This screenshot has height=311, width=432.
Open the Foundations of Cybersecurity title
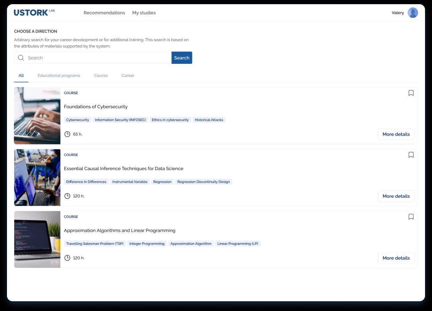point(95,107)
